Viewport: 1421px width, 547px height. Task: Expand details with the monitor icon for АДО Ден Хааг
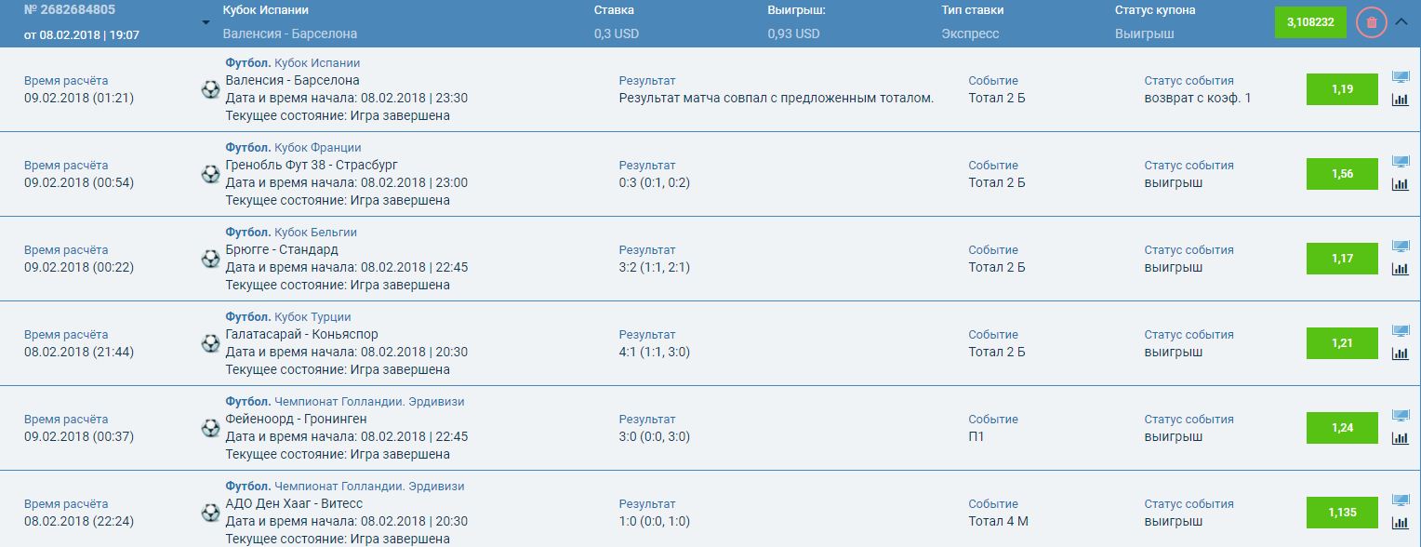pyautogui.click(x=1401, y=500)
